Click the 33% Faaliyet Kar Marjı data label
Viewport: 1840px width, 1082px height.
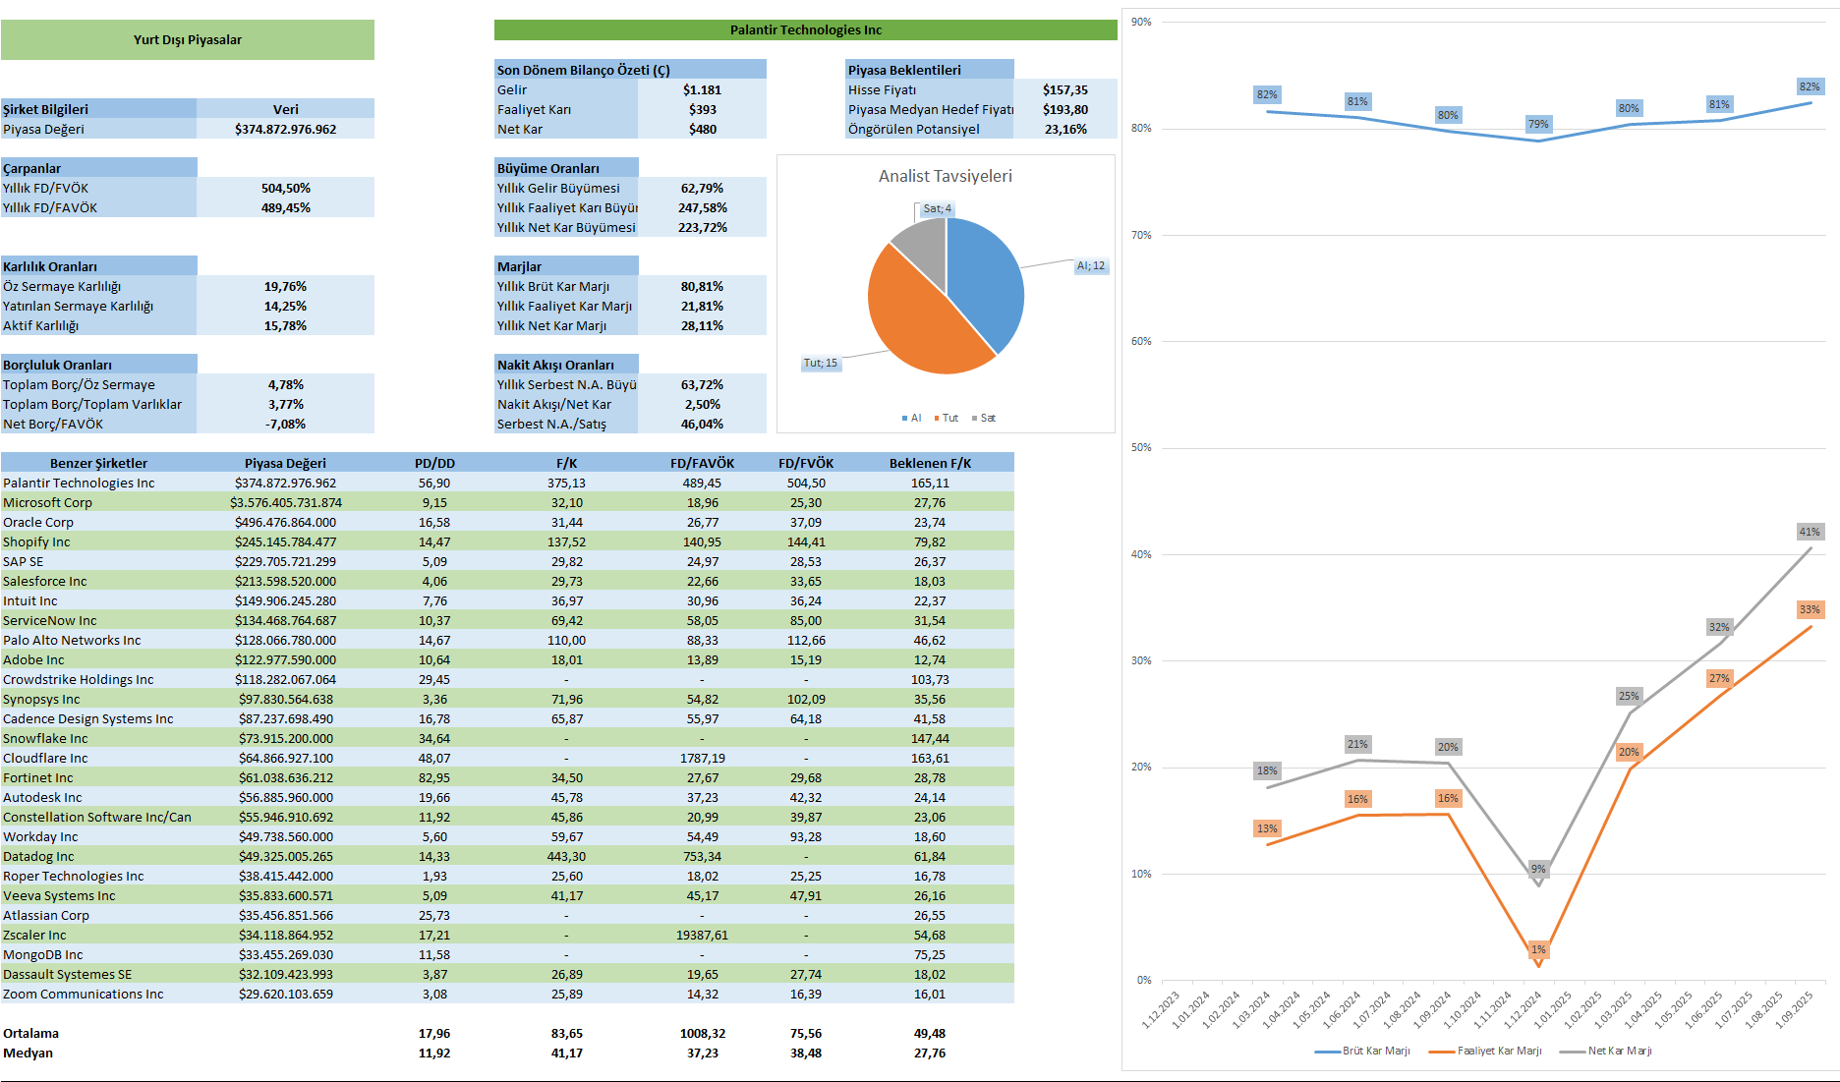point(1810,609)
